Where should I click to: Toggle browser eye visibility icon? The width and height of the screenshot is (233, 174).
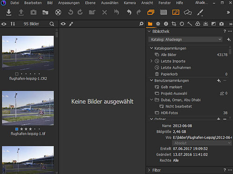(4, 24)
